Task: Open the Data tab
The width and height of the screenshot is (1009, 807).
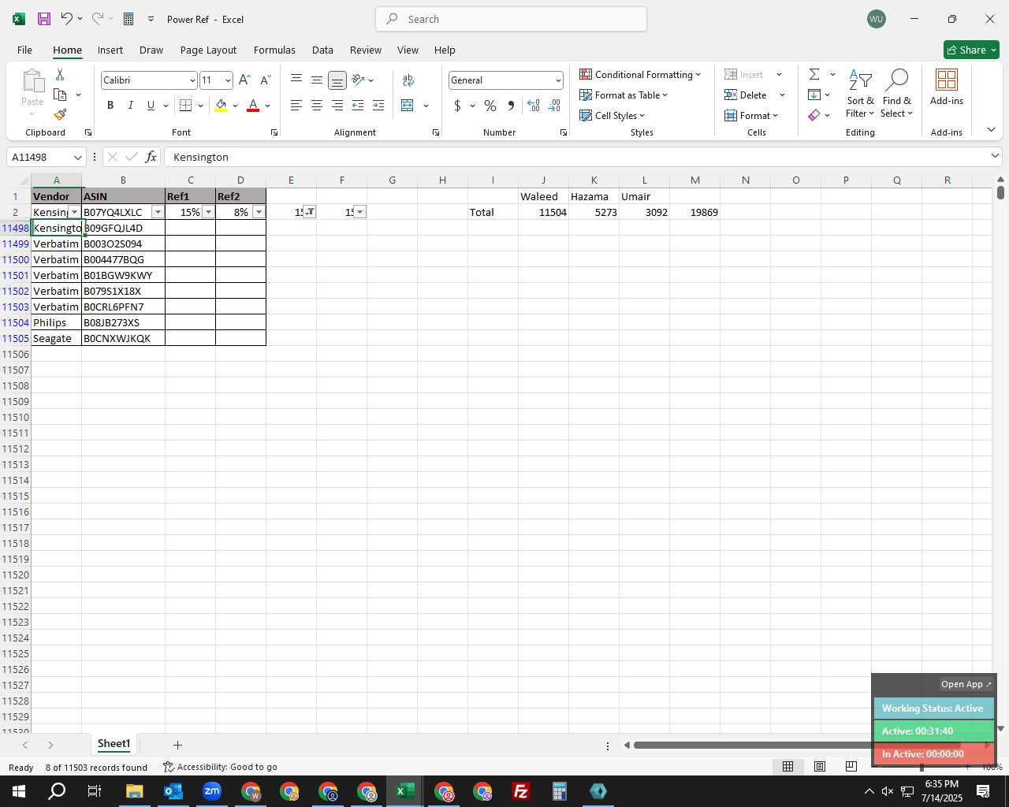Action: click(x=322, y=50)
